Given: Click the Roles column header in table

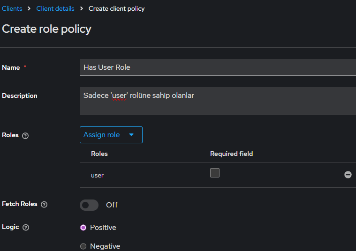Looking at the screenshot, I should 99,154.
